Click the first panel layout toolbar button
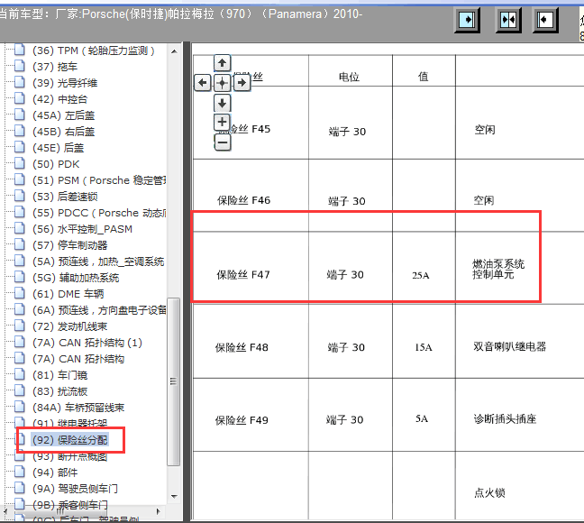Viewport: 584px width, 523px height. [x=467, y=19]
